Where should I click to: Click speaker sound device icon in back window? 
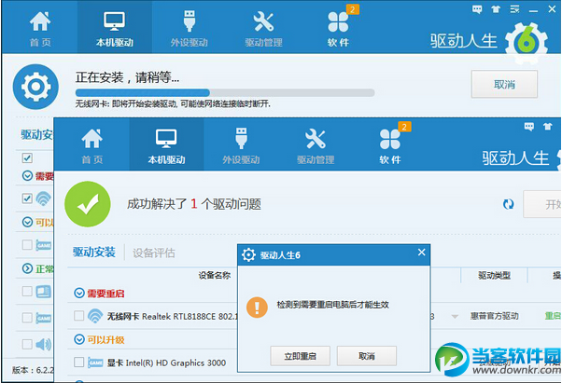[x=44, y=345]
